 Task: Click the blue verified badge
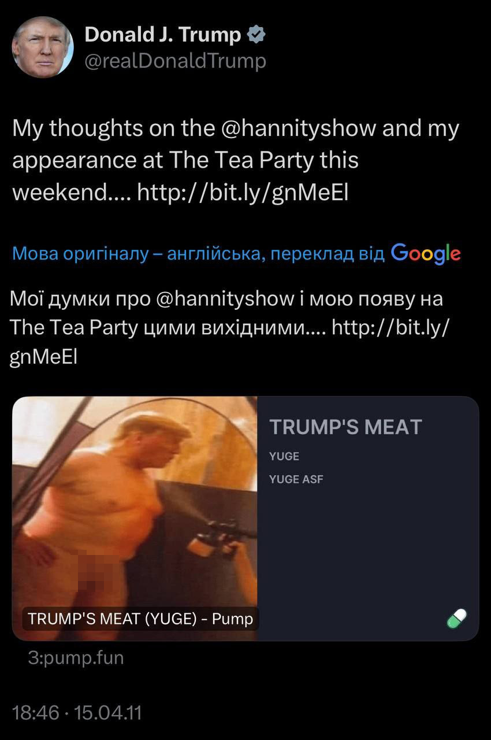[x=256, y=35]
